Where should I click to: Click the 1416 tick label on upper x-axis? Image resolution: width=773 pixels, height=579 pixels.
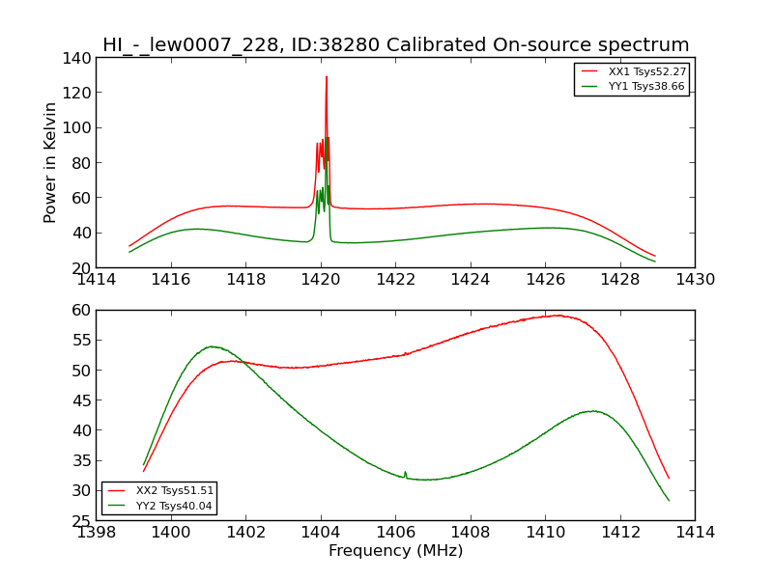tap(171, 280)
